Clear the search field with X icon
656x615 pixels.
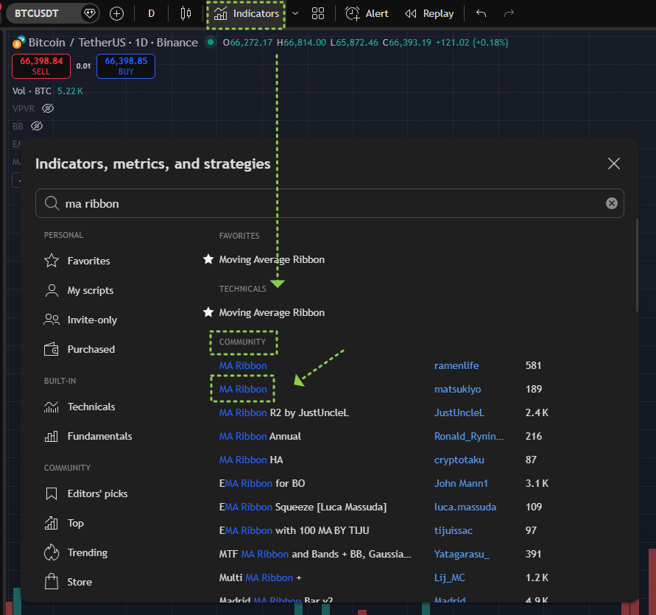click(611, 203)
